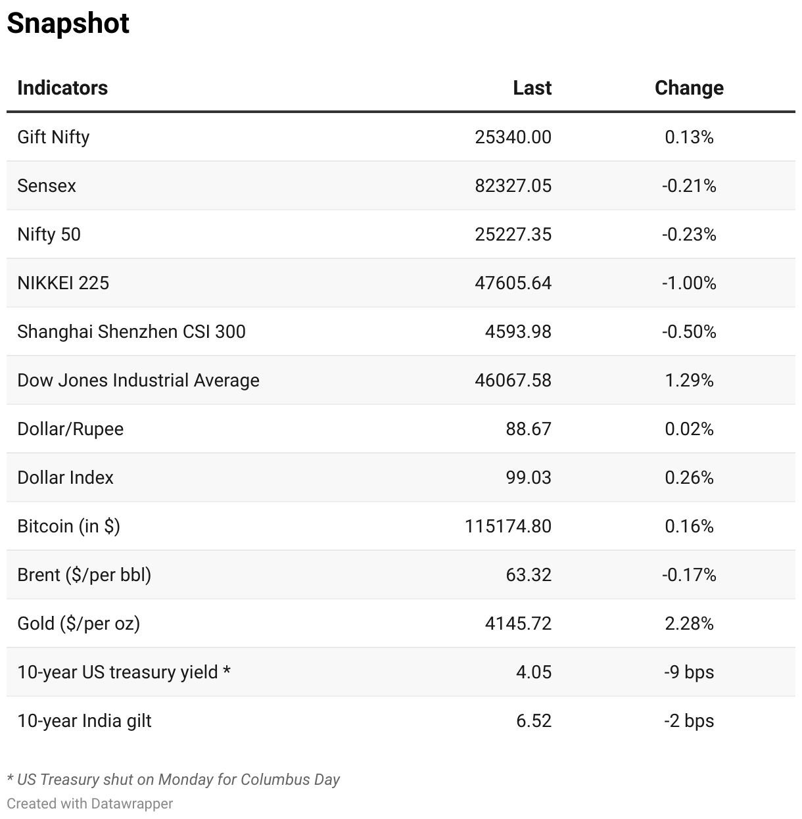
Task: Select the Nifty 50 indicator name
Action: pos(49,235)
